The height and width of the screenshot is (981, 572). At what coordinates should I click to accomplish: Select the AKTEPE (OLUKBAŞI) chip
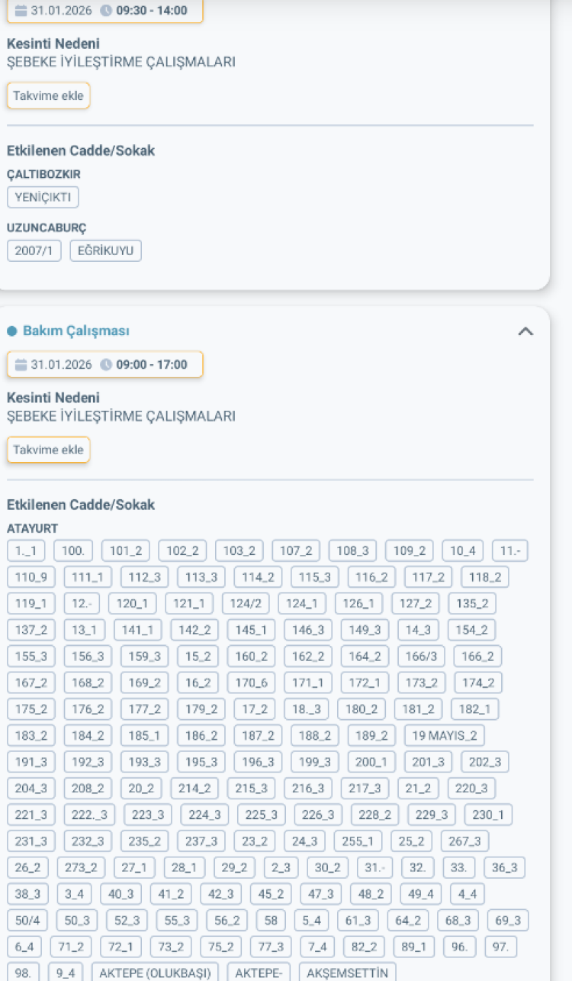click(154, 974)
